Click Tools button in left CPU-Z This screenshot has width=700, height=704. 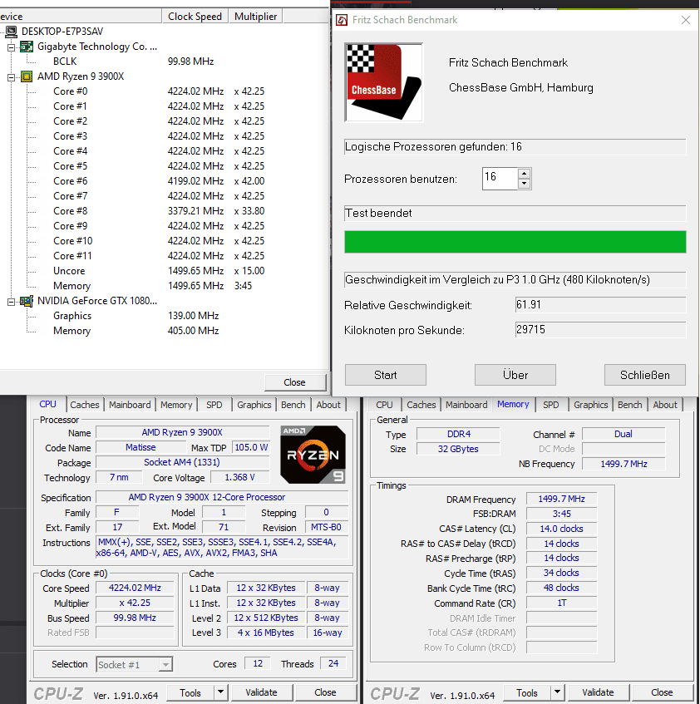coord(190,692)
